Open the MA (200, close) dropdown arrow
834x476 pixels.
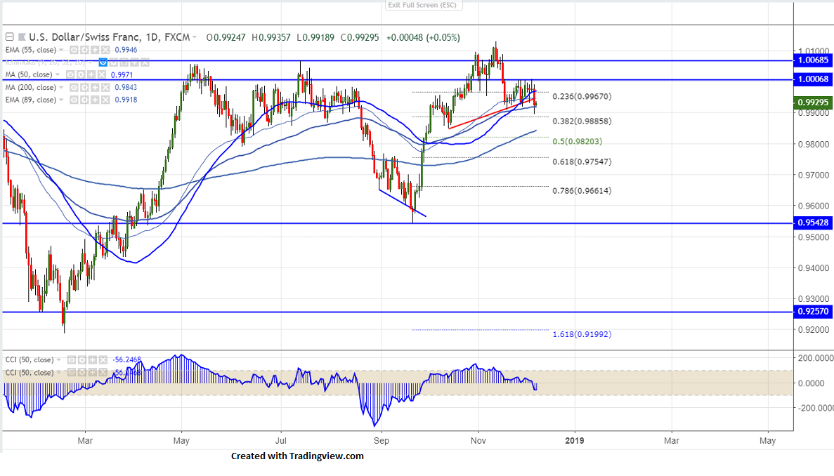point(62,87)
